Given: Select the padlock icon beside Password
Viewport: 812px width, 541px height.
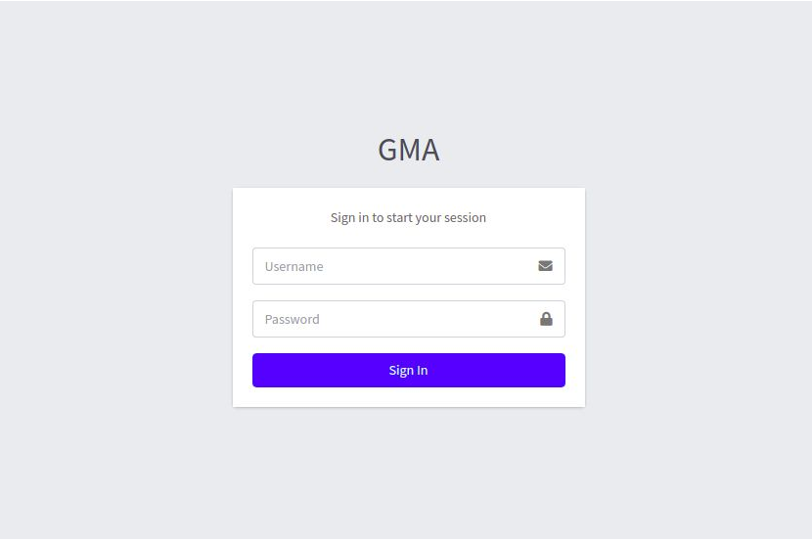Looking at the screenshot, I should [x=546, y=319].
